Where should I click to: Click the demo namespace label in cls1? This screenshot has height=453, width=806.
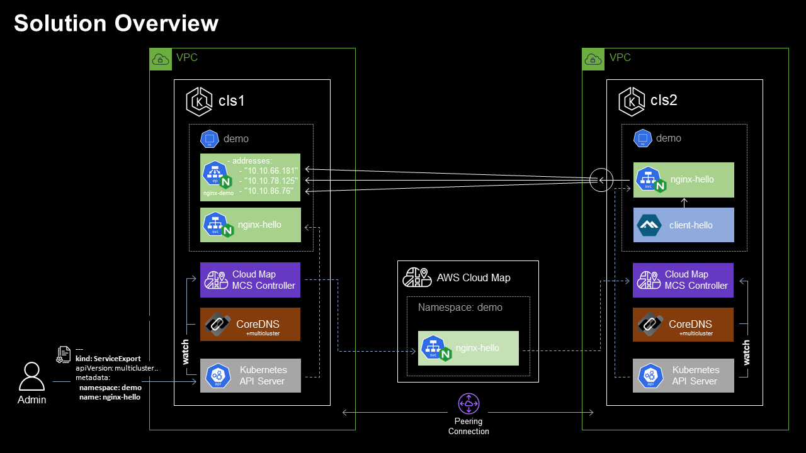(236, 138)
